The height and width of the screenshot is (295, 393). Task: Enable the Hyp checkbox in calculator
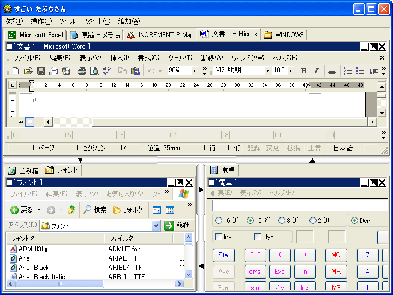point(258,237)
